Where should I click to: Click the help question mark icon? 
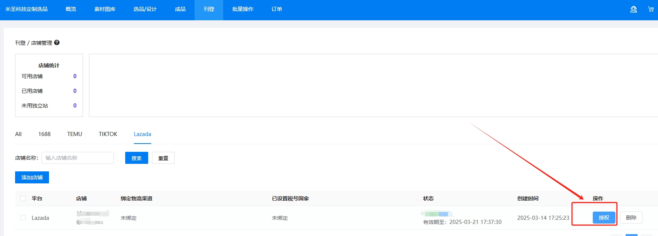tap(57, 42)
